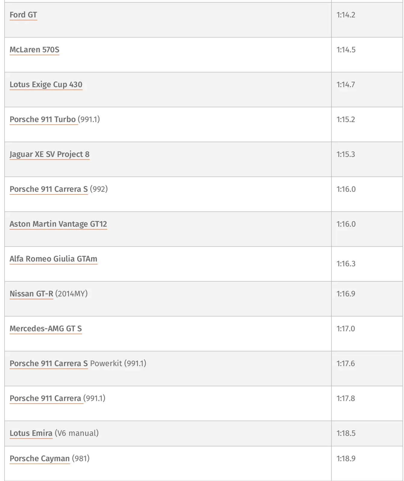
Task: Click the 1:17.0 lap time cell
Action: coord(346,329)
